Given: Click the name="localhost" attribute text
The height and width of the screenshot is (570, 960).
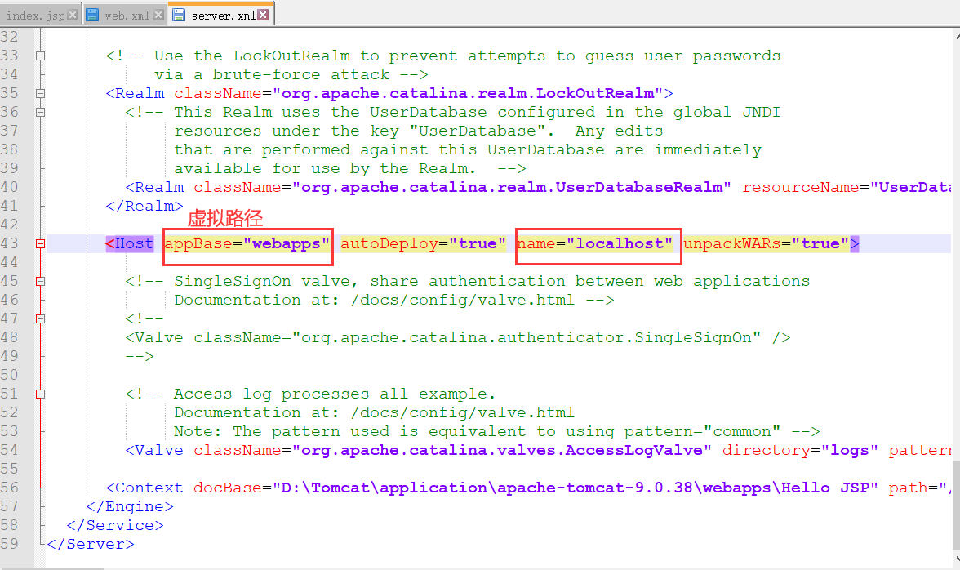Looking at the screenshot, I should [597, 243].
